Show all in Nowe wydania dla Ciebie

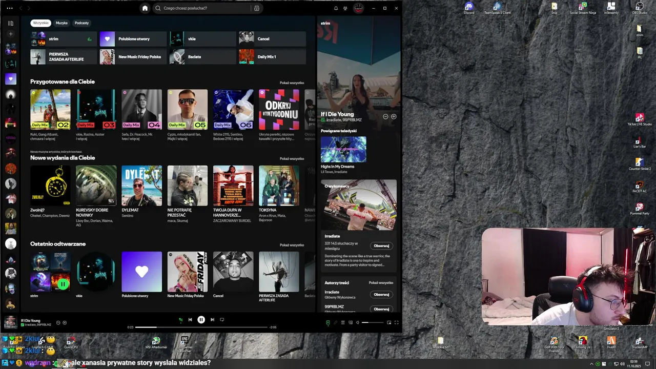point(292,158)
